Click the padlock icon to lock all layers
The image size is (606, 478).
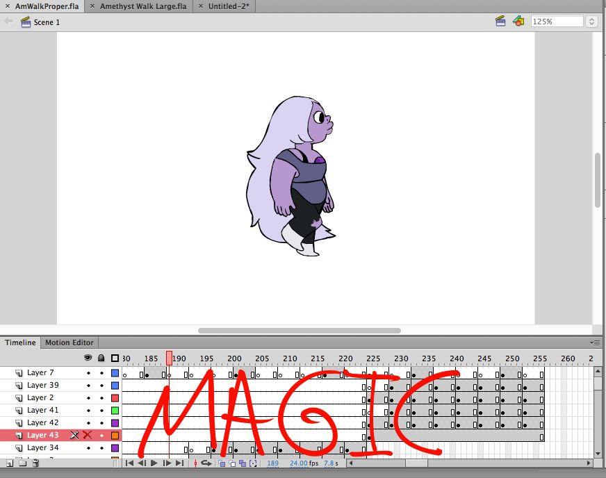(x=101, y=358)
